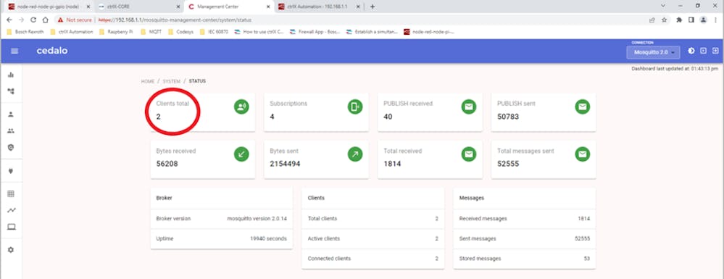
Task: Click the Clients total green people icon
Action: click(241, 107)
